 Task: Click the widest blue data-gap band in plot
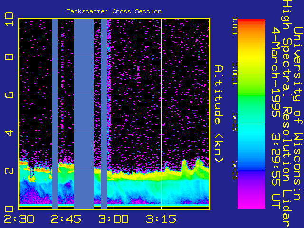click(x=84, y=114)
